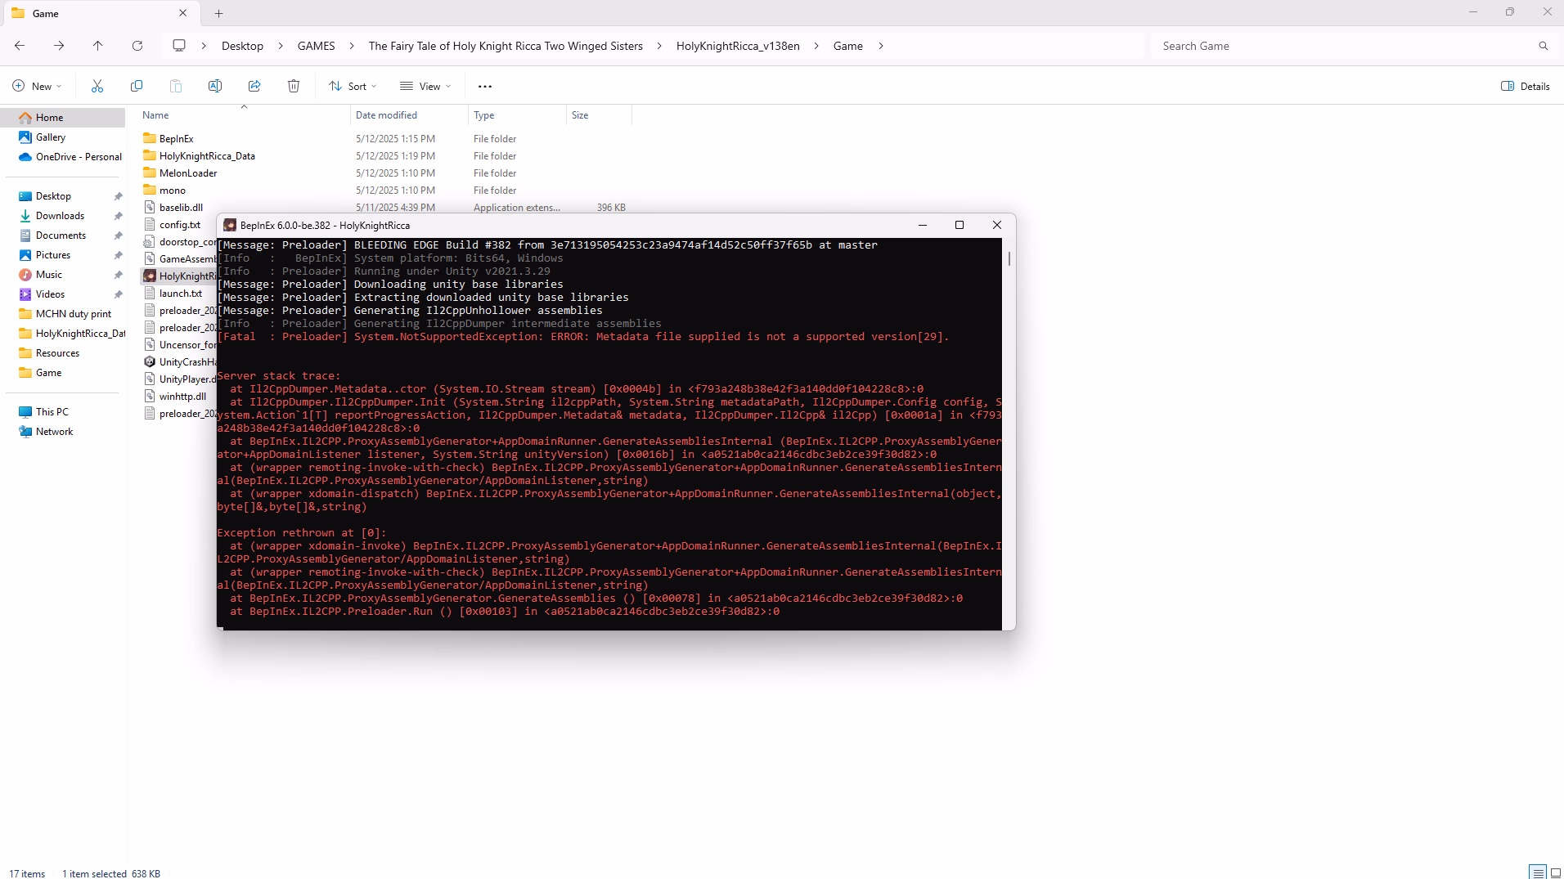The width and height of the screenshot is (1564, 879).
Task: Open the Sort dropdown
Action: tap(353, 86)
